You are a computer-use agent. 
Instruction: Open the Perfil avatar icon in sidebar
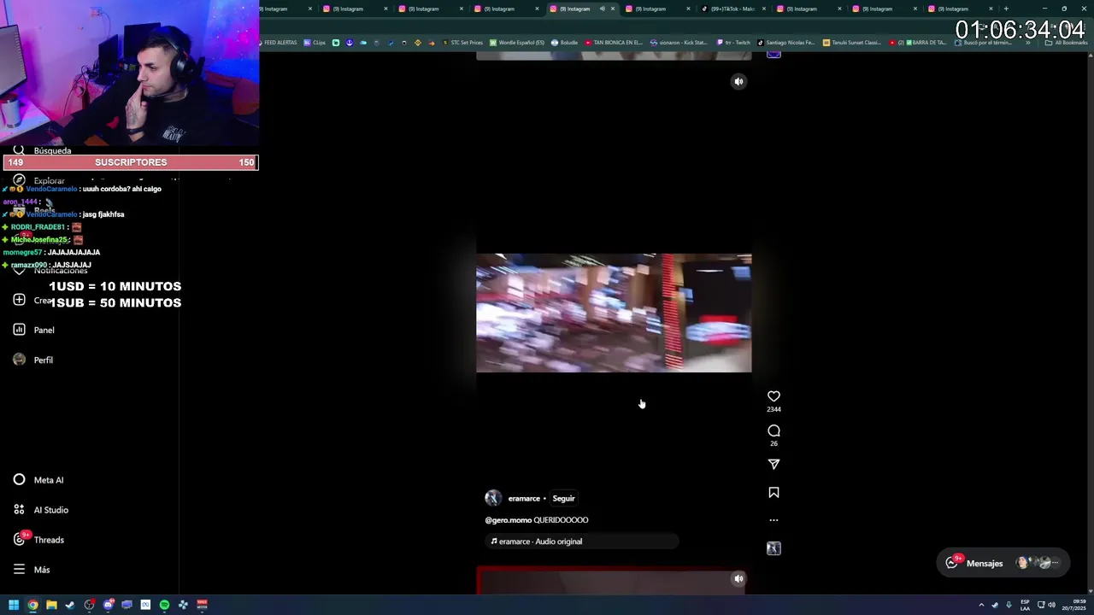[x=19, y=360]
